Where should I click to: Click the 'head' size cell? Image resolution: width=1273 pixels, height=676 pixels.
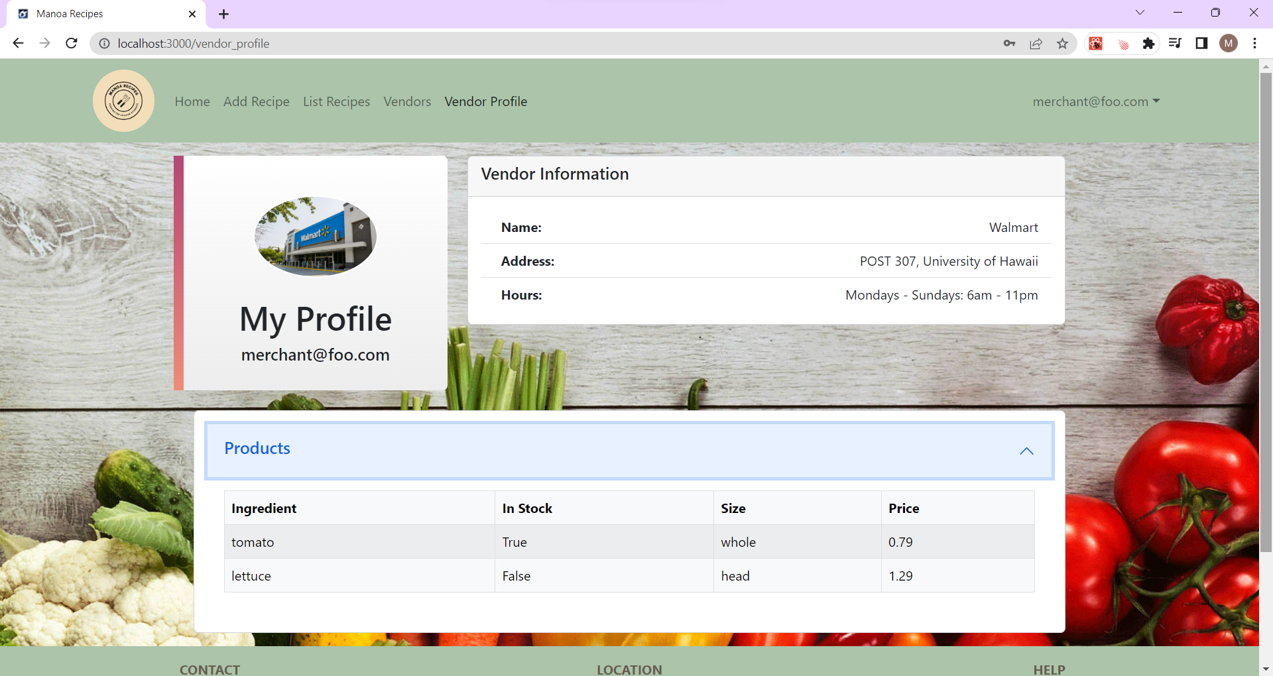pos(798,576)
